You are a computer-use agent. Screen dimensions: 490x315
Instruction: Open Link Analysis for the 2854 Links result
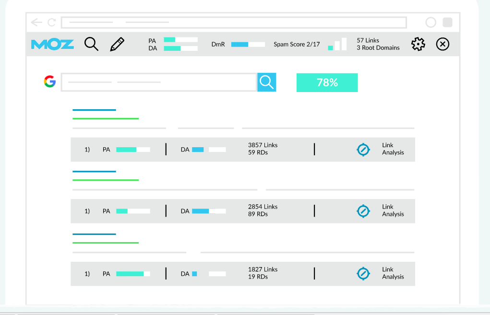(x=363, y=211)
